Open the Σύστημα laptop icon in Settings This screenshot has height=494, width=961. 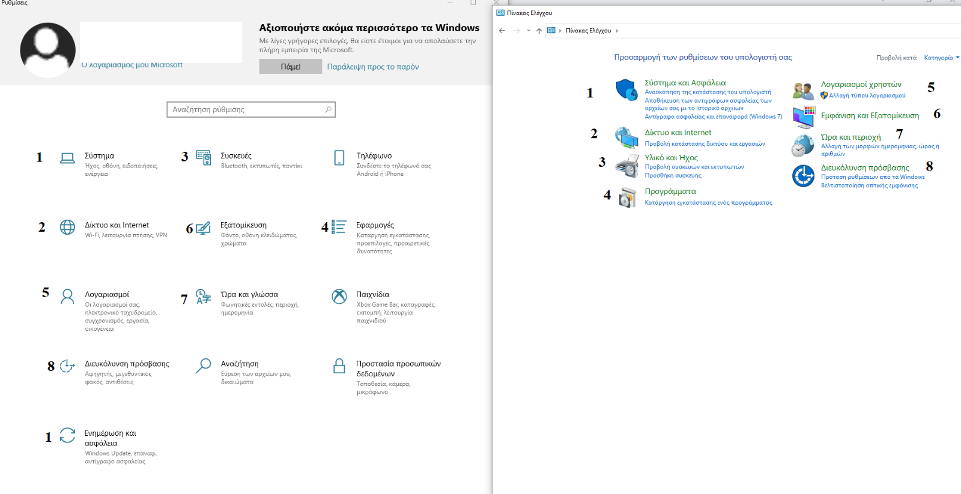point(67,158)
